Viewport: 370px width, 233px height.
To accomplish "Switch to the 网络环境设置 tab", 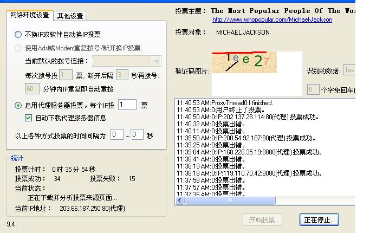I will tap(29, 15).
